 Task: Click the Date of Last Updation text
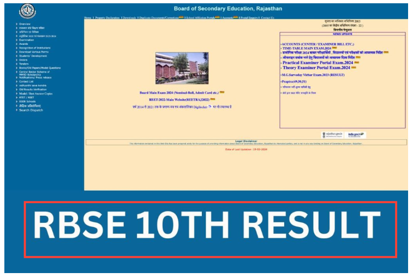pyautogui.click(x=246, y=149)
